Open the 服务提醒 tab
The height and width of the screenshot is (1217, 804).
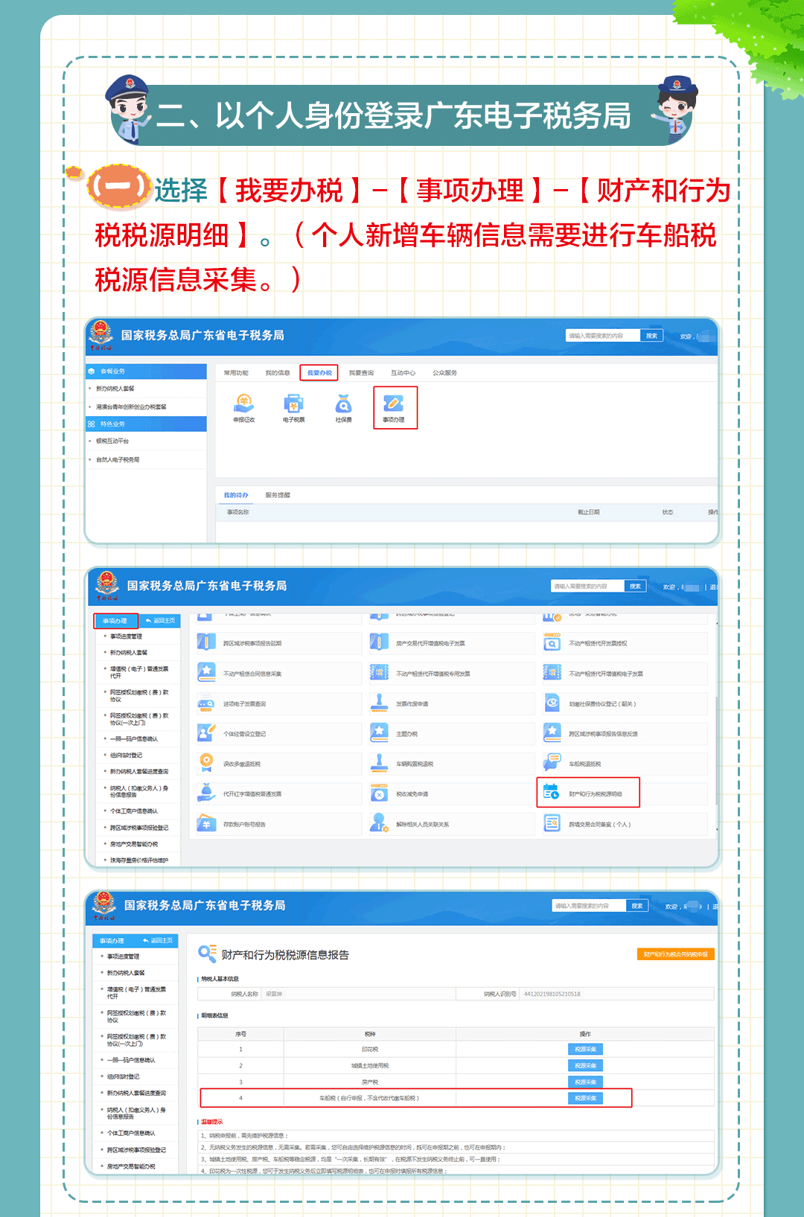278,495
